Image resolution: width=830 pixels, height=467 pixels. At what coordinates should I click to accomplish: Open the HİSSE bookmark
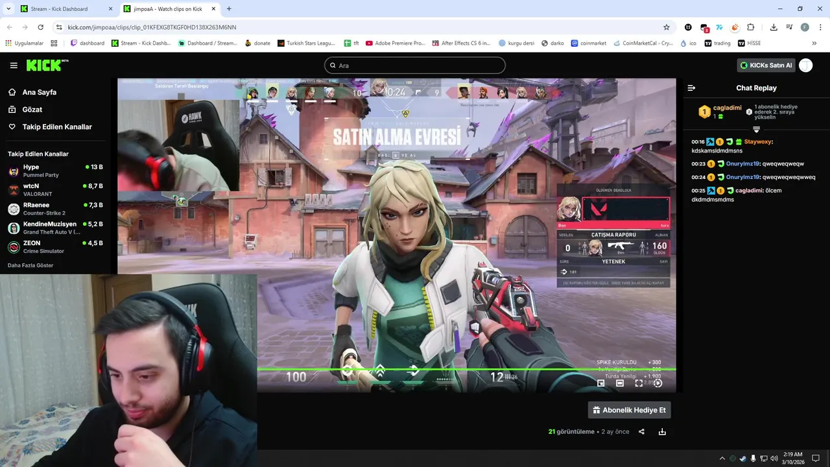[x=749, y=43]
